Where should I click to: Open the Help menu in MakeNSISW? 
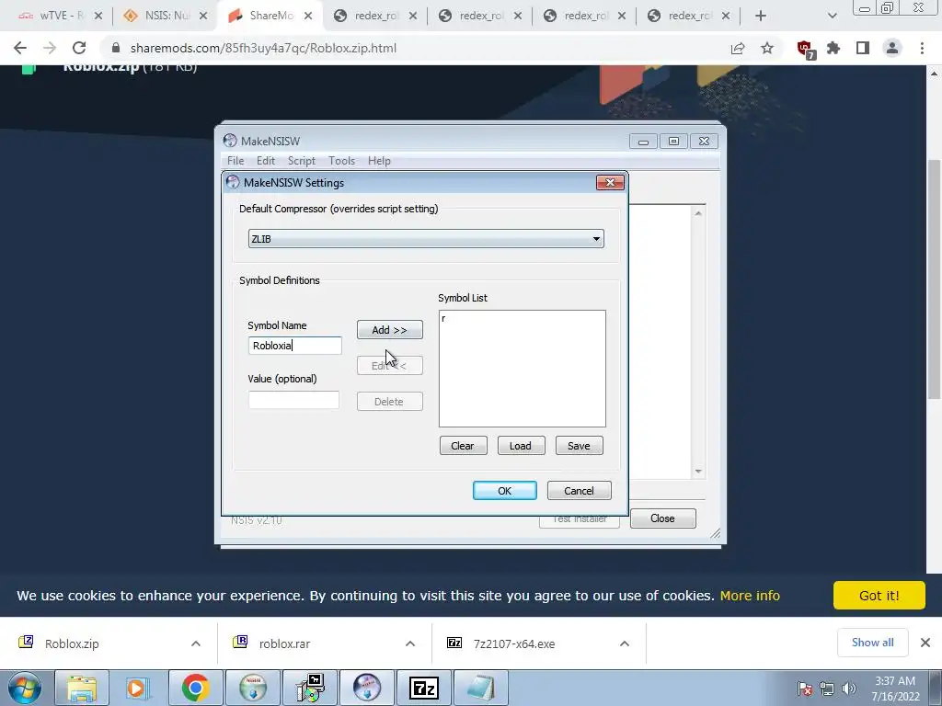tap(379, 161)
